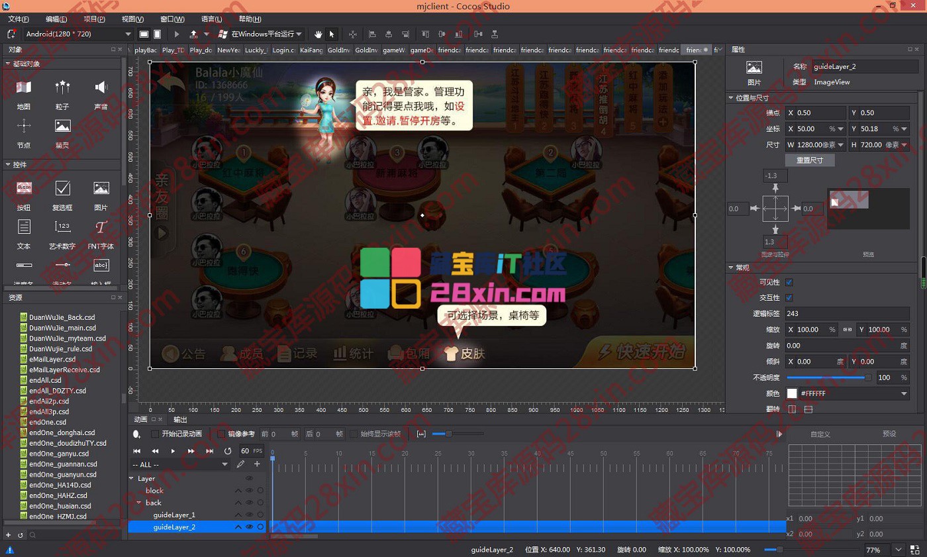Open the color #FFFFFF dropdown arrow
This screenshot has width=927, height=557.
coord(904,393)
